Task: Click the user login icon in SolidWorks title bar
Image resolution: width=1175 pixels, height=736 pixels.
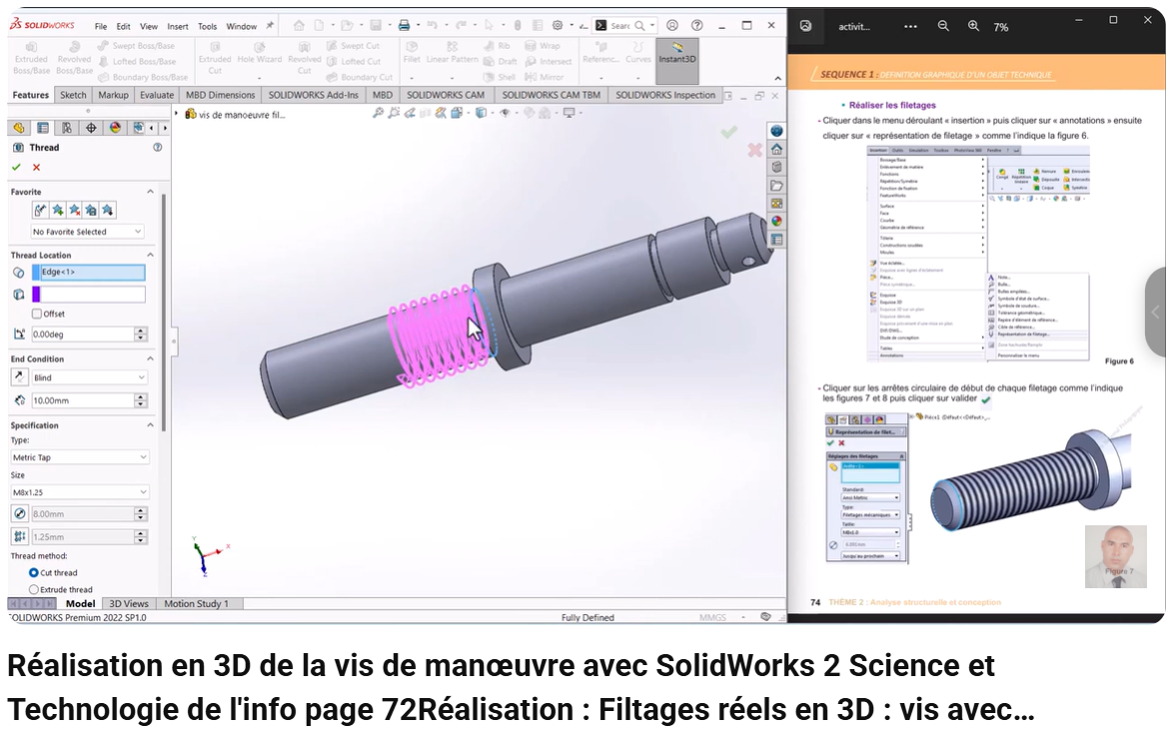Action: tap(672, 25)
